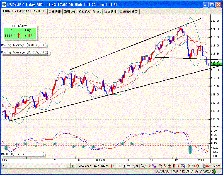Click the Buy 114.67 quote button
223x175 pixels.
tap(28, 33)
